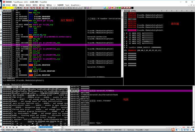
Task: Open References window with 'r' button
Action: (x=76, y=8)
